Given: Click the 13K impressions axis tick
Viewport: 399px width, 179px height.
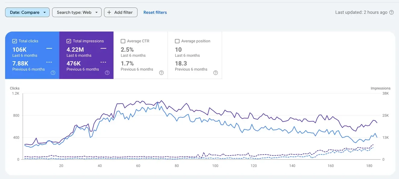Looking at the screenshot, I should tap(385, 138).
